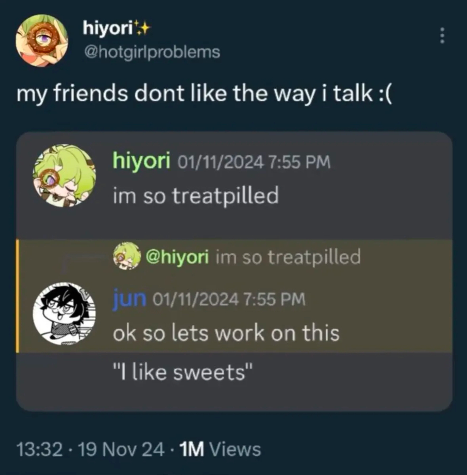Click the quoted message "I like sweets"

pos(183,372)
